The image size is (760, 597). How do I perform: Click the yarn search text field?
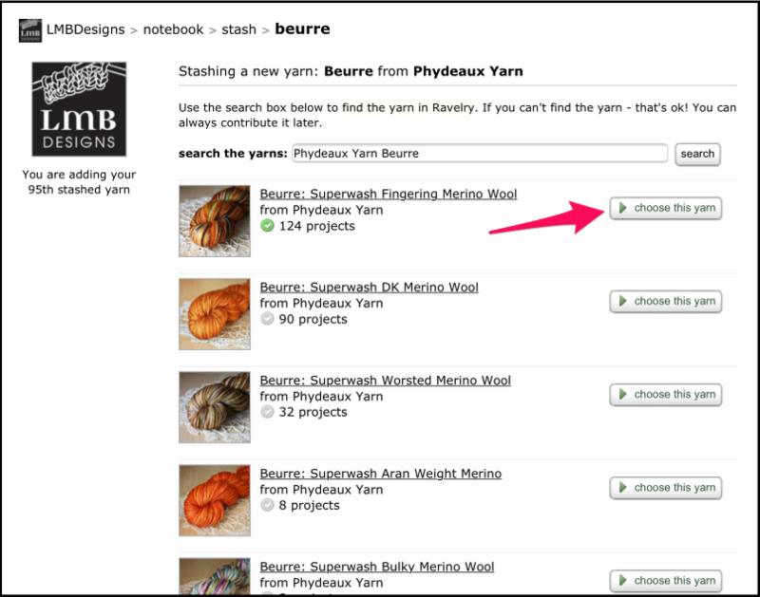480,153
